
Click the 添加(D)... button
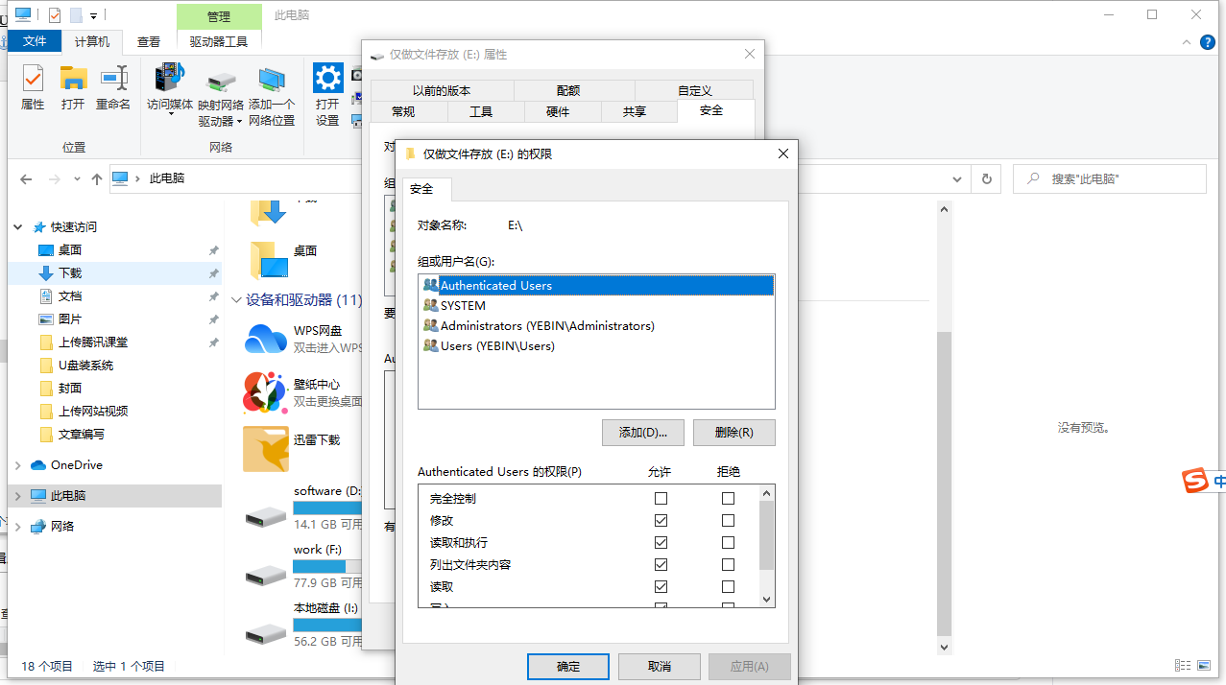pyautogui.click(x=643, y=433)
